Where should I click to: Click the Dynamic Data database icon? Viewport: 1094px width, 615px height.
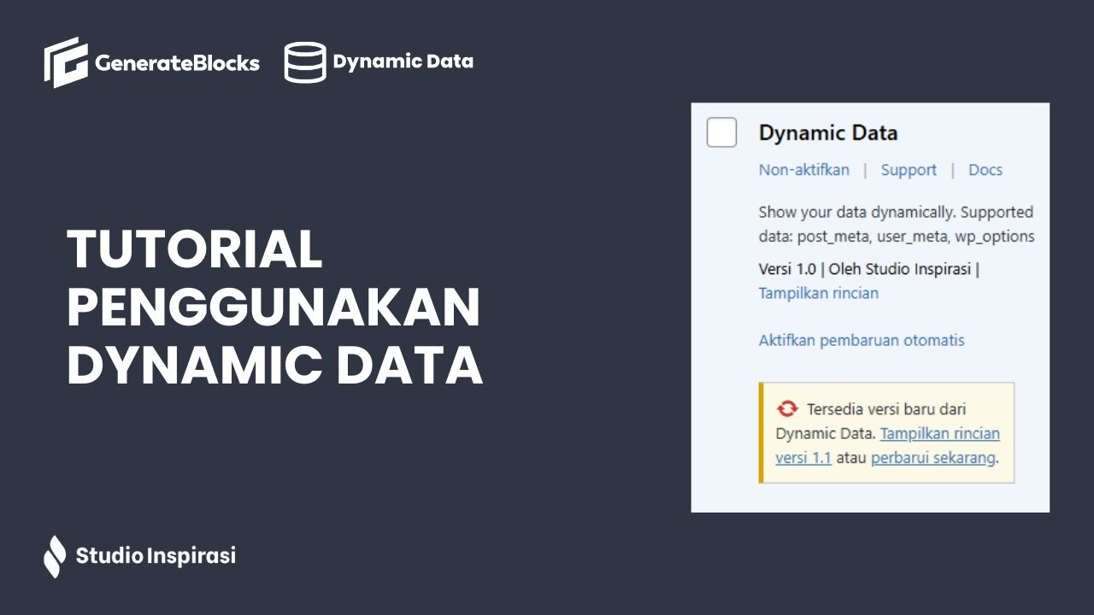(x=305, y=62)
